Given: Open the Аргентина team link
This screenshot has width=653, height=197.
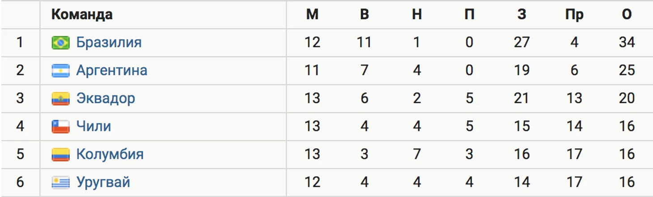Looking at the screenshot, I should coord(111,70).
